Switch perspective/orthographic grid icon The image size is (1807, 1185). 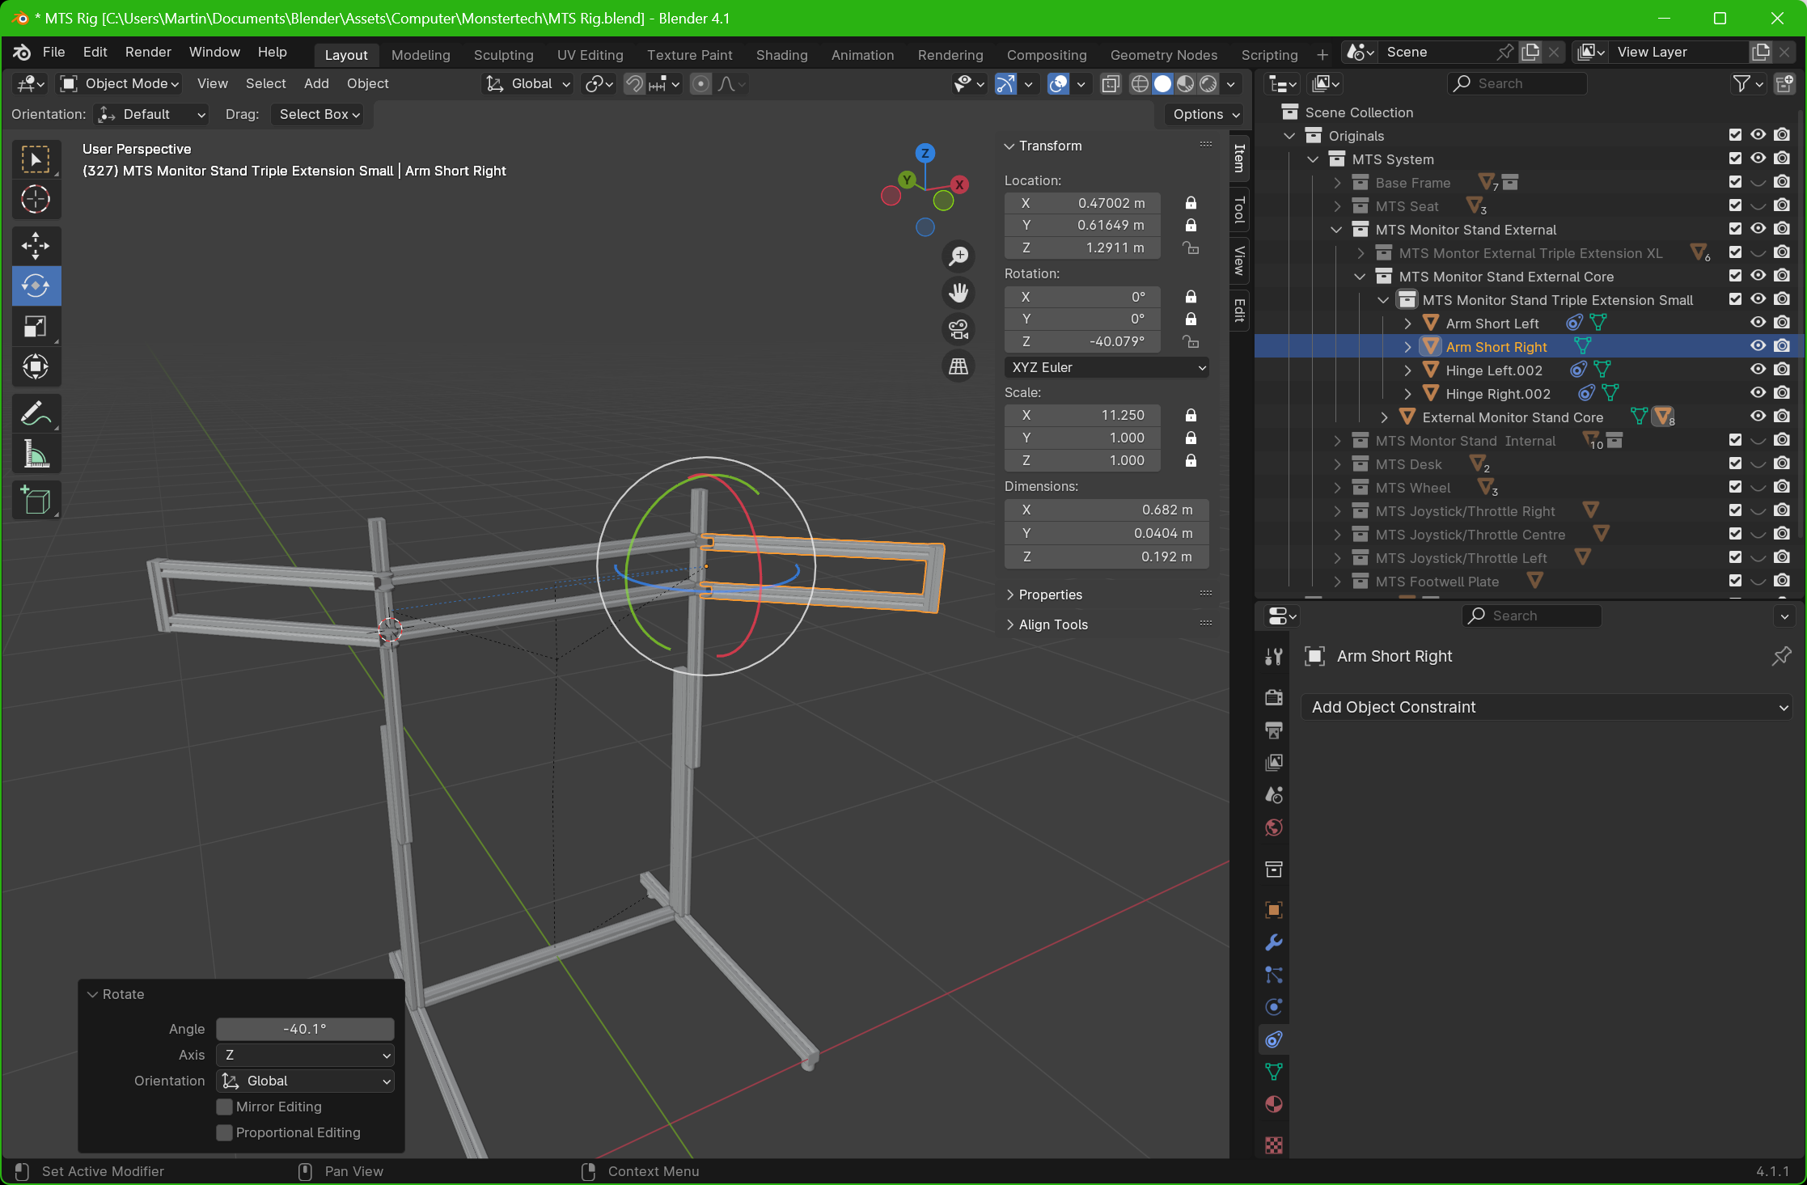(959, 366)
